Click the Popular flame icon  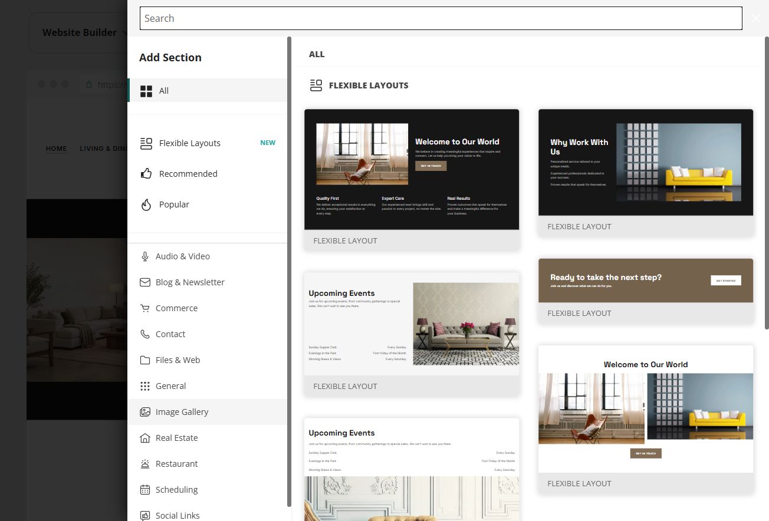(x=146, y=205)
